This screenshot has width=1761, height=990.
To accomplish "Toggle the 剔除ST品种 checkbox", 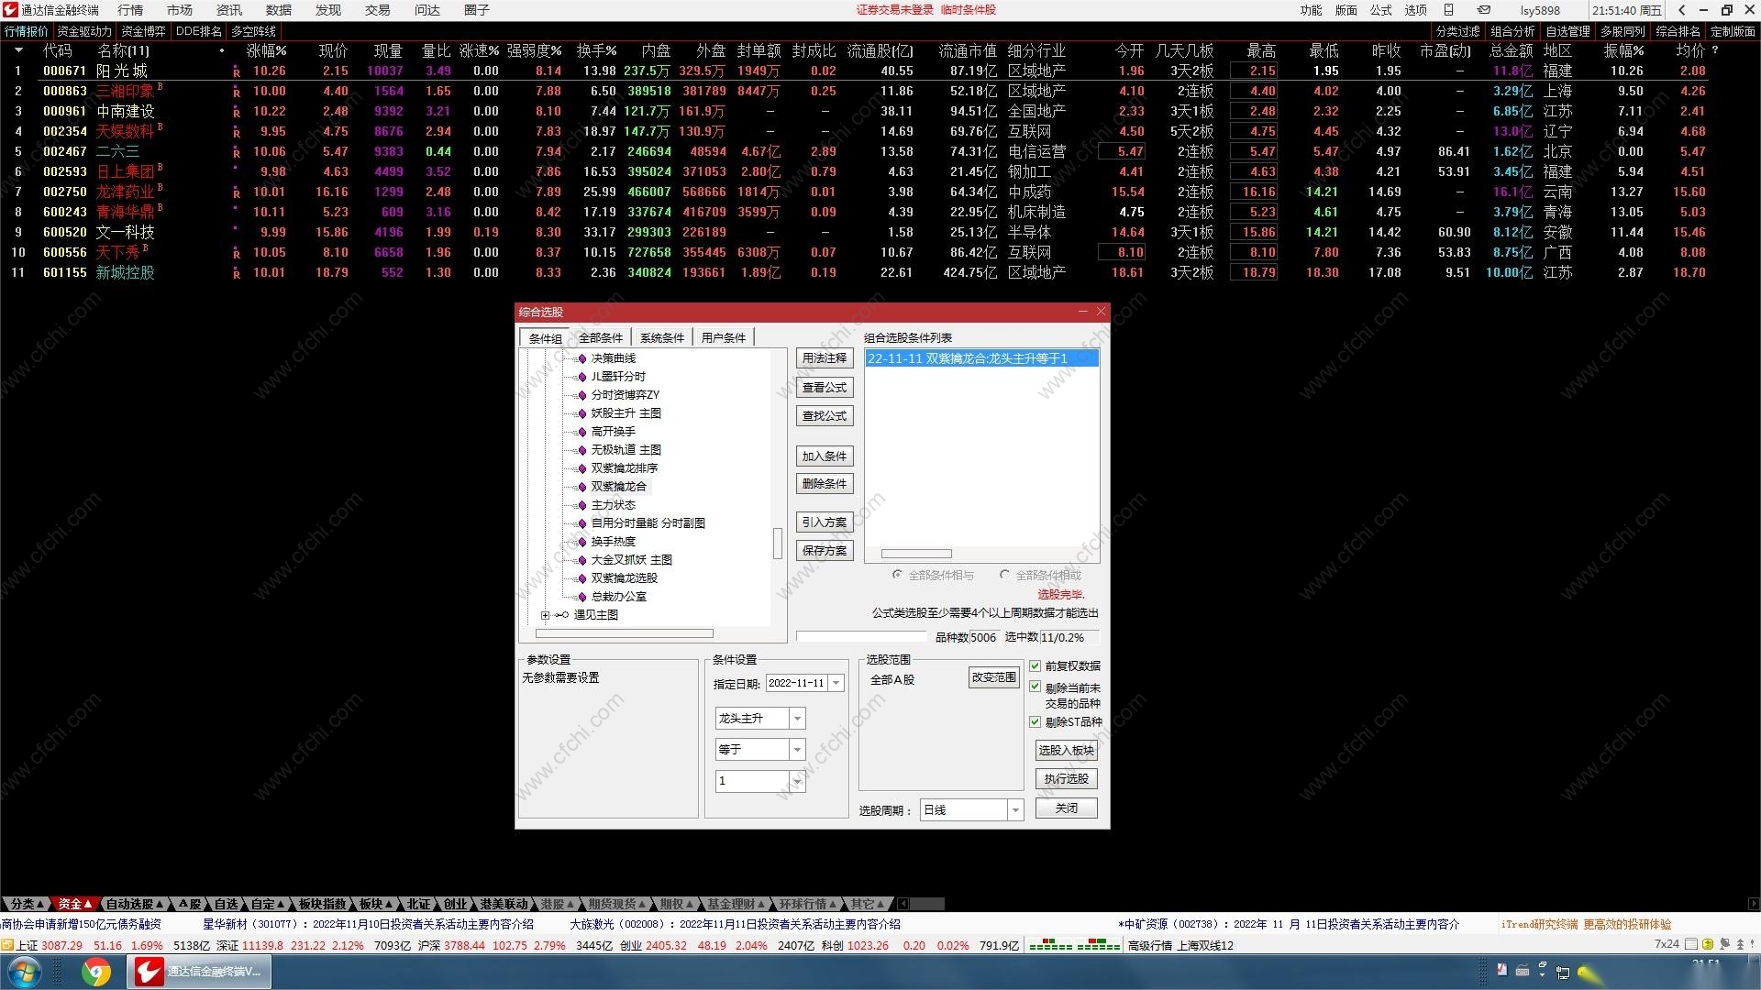I will [1035, 722].
